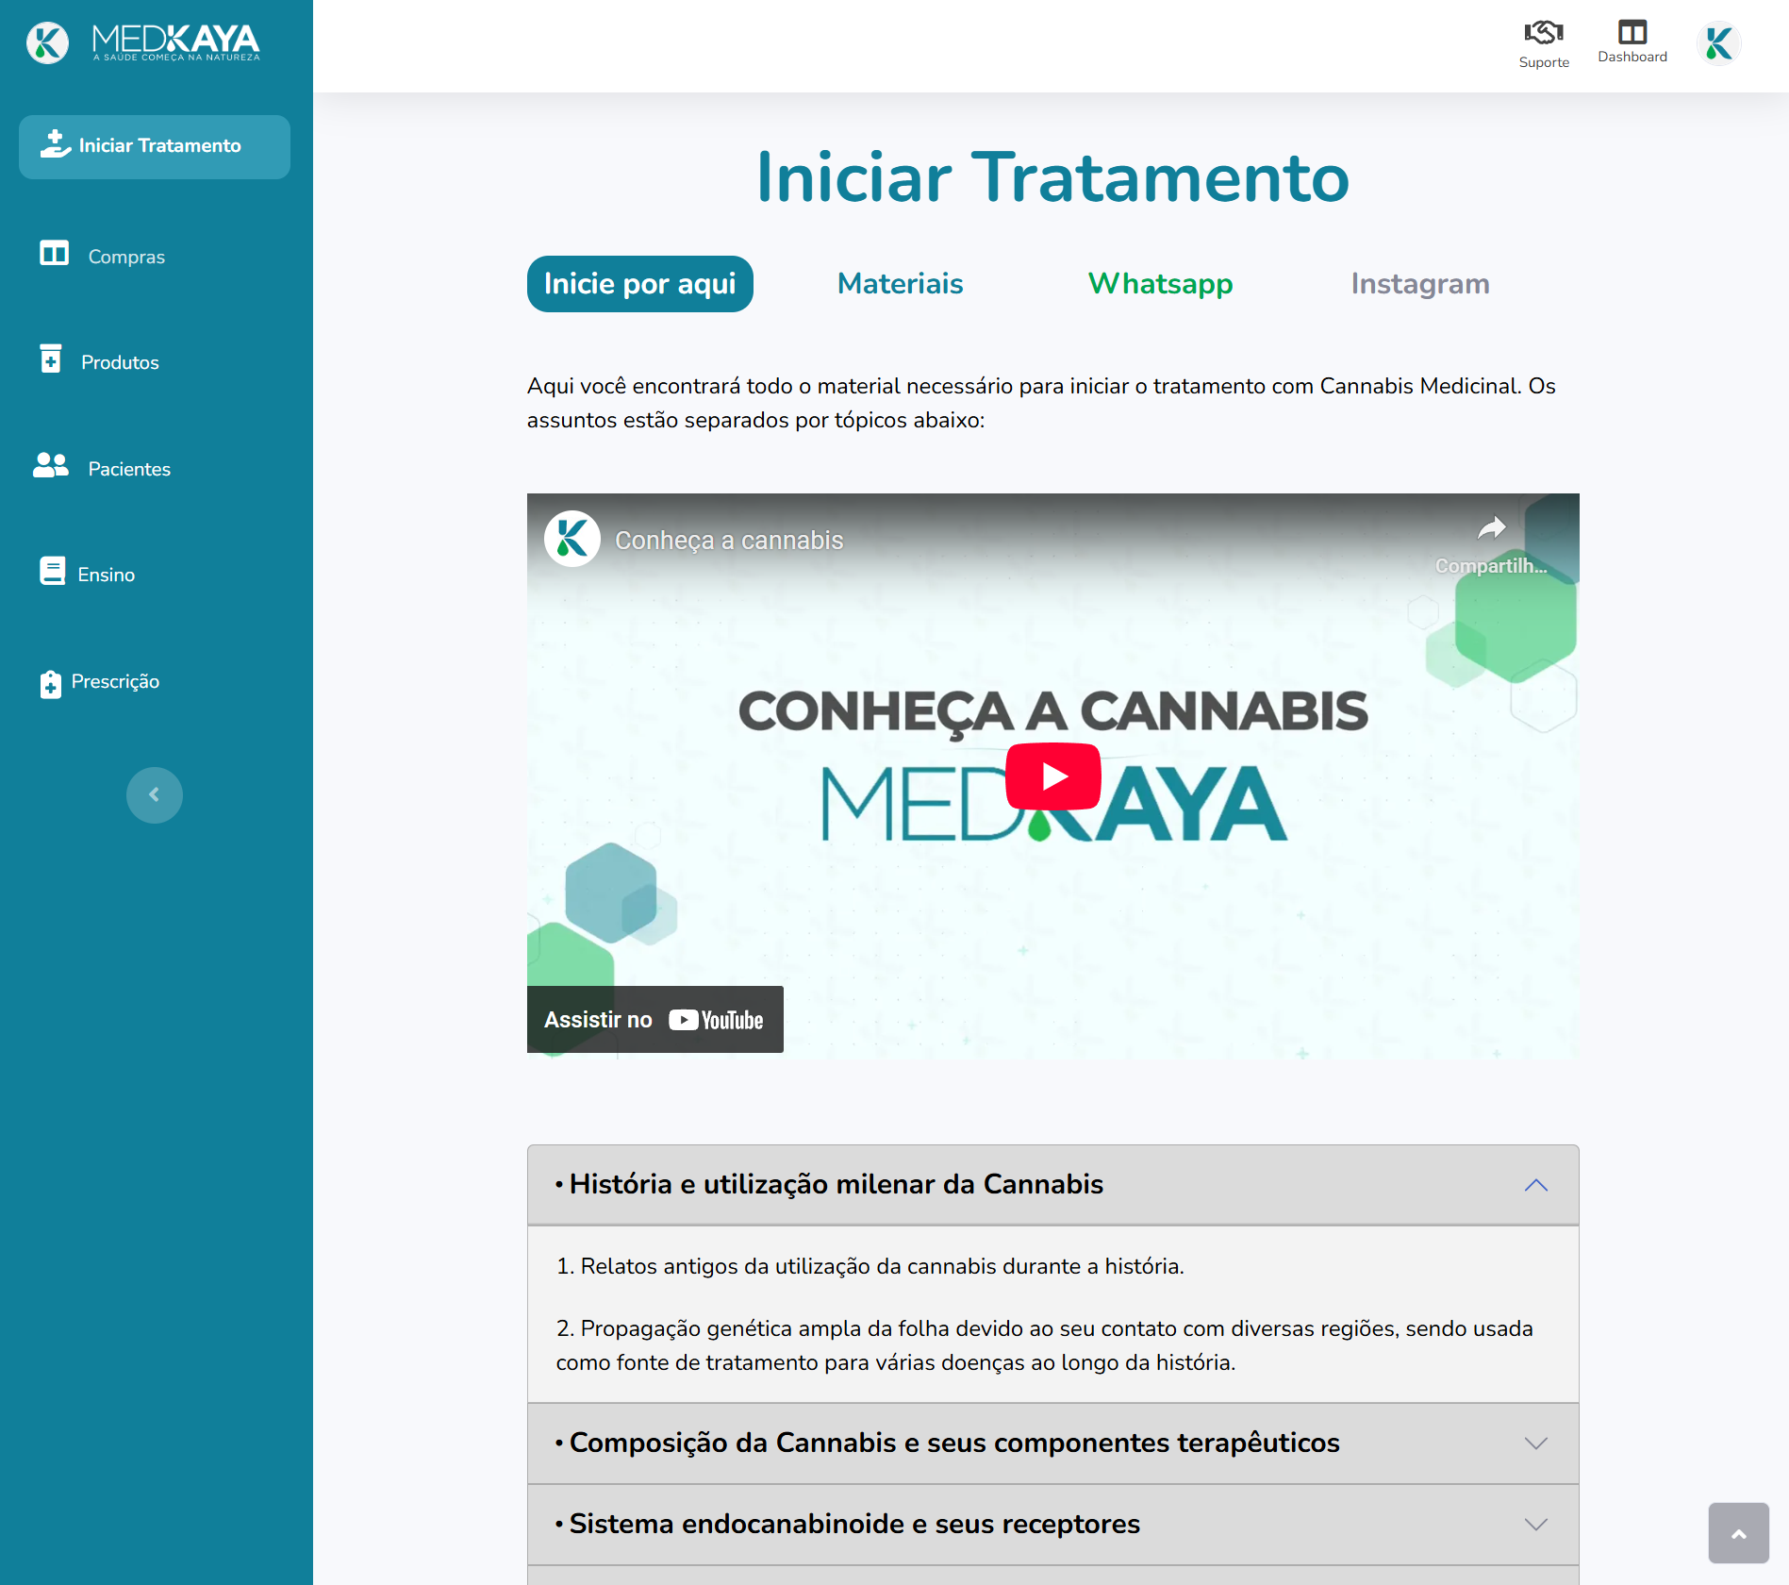This screenshot has height=1585, width=1789.
Task: Open Suporte via the handshake icon
Action: (1544, 33)
